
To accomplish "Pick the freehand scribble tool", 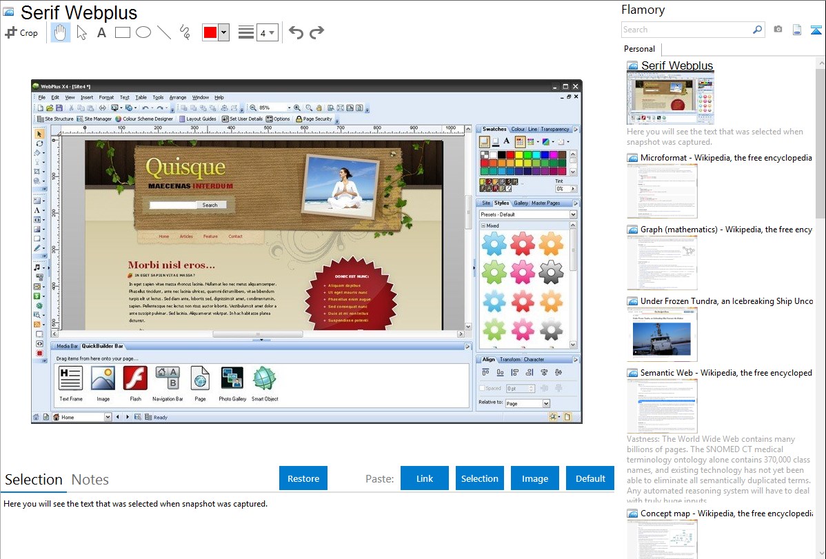I will coord(185,32).
